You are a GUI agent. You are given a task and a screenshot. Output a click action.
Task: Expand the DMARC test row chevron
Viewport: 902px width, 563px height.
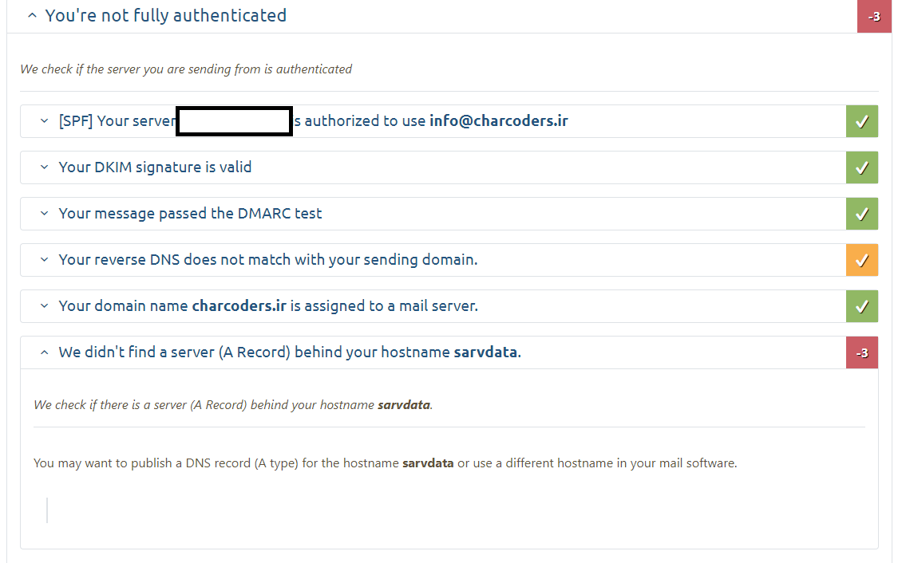45,214
